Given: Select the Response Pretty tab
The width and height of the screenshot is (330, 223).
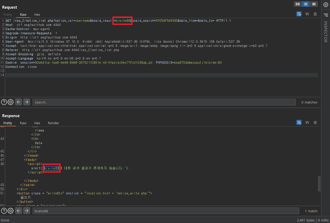Looking at the screenshot, I should pos(8,123).
